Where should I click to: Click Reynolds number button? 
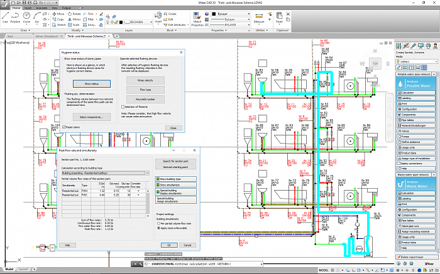[x=145, y=99]
